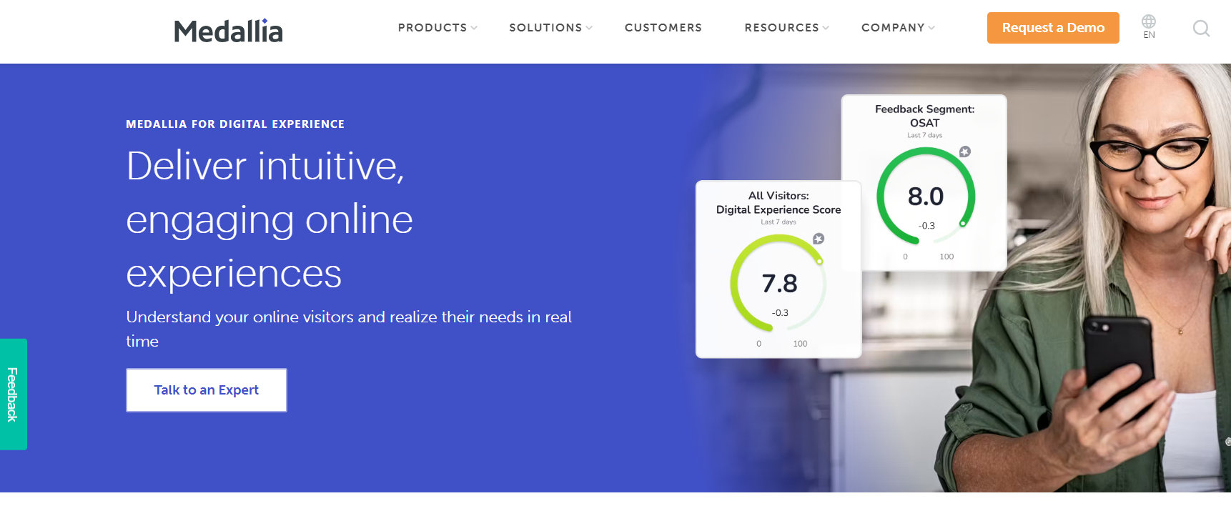The height and width of the screenshot is (506, 1231).
Task: Open the green Feedback side tab
Action: [x=13, y=395]
